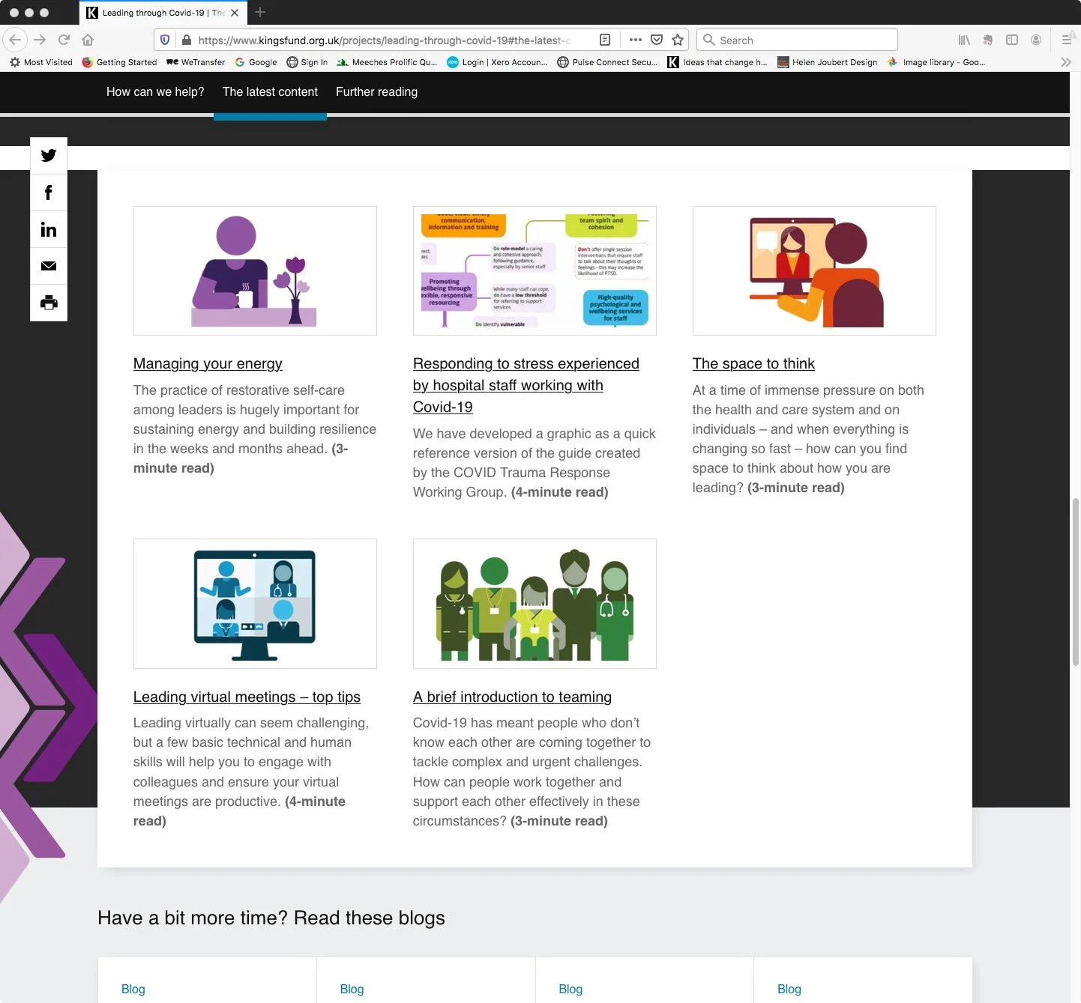Open Firefox account icon
The image size is (1081, 1003).
tap(1036, 40)
